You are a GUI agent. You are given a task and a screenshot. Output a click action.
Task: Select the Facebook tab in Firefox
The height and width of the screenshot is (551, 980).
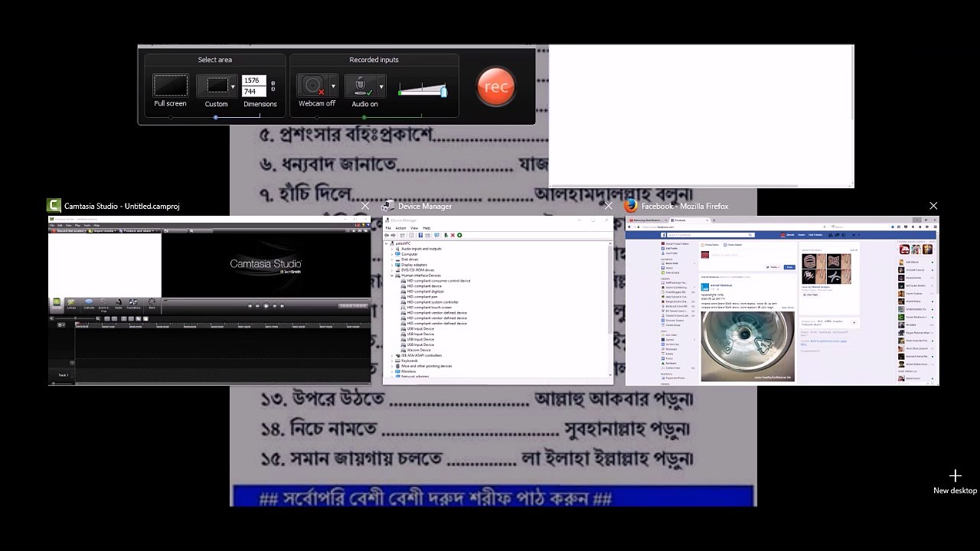click(x=690, y=220)
